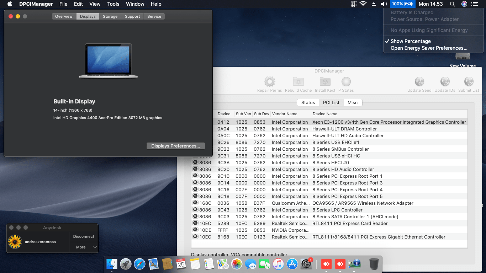Sort the table by the Vendor Name column
The image size is (486, 273).
(x=291, y=114)
